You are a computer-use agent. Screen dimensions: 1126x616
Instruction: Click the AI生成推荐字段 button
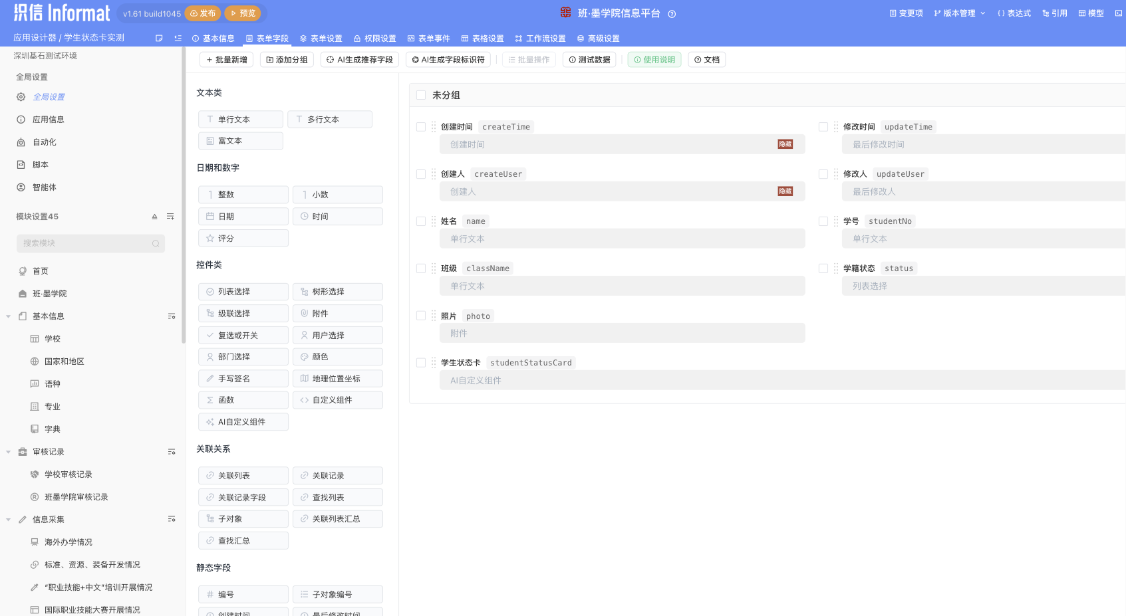(x=360, y=60)
